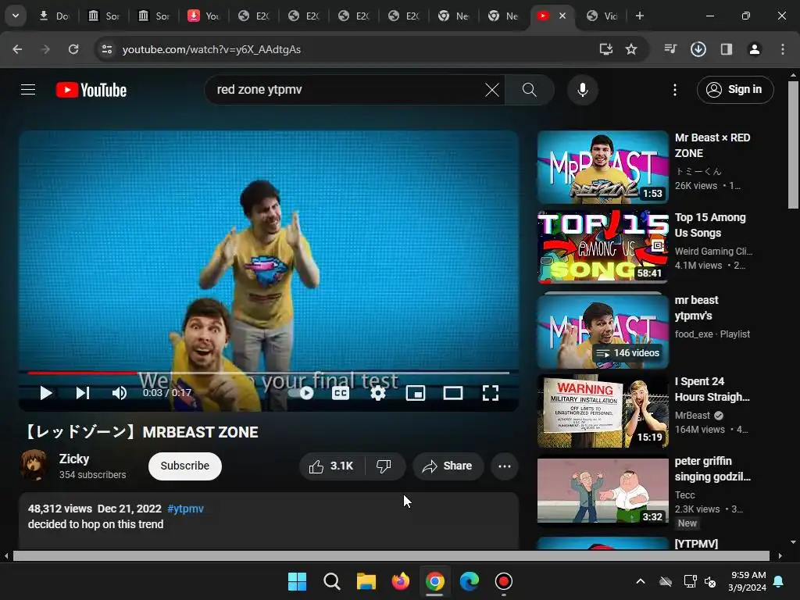Toggle the Chrome side panel

click(x=727, y=49)
